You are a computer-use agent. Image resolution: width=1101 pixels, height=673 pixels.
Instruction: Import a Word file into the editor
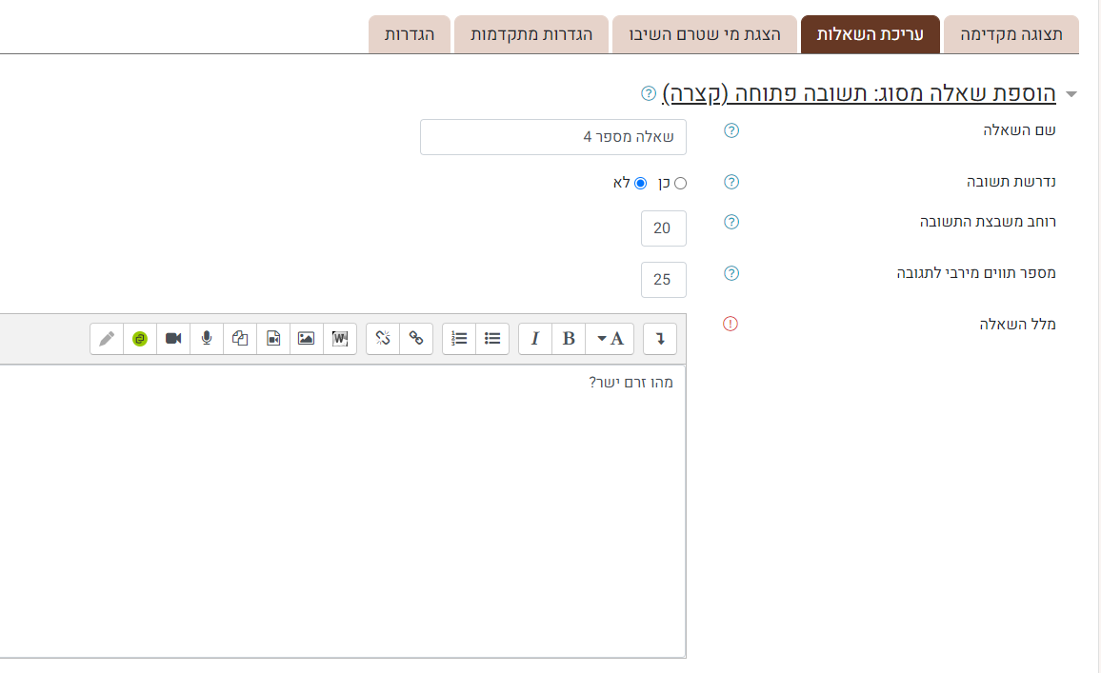(340, 339)
